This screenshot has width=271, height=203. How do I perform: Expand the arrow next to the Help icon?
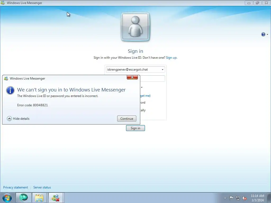point(267,35)
